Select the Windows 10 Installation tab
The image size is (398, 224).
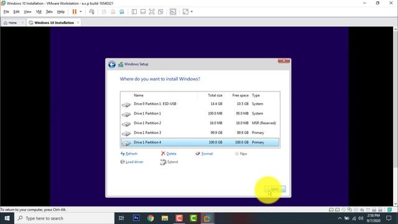(x=54, y=22)
